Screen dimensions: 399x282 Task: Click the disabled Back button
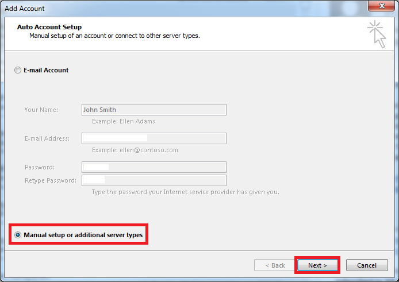coord(275,265)
